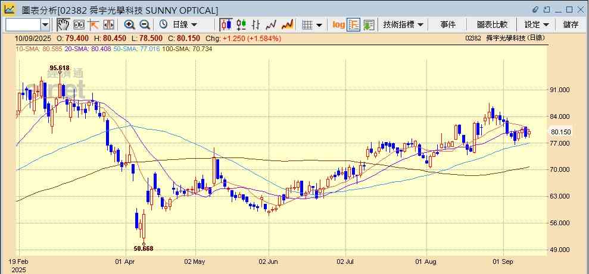Open the 技術指標 dropdown
Viewport: 589px width, 274px height.
pos(403,25)
